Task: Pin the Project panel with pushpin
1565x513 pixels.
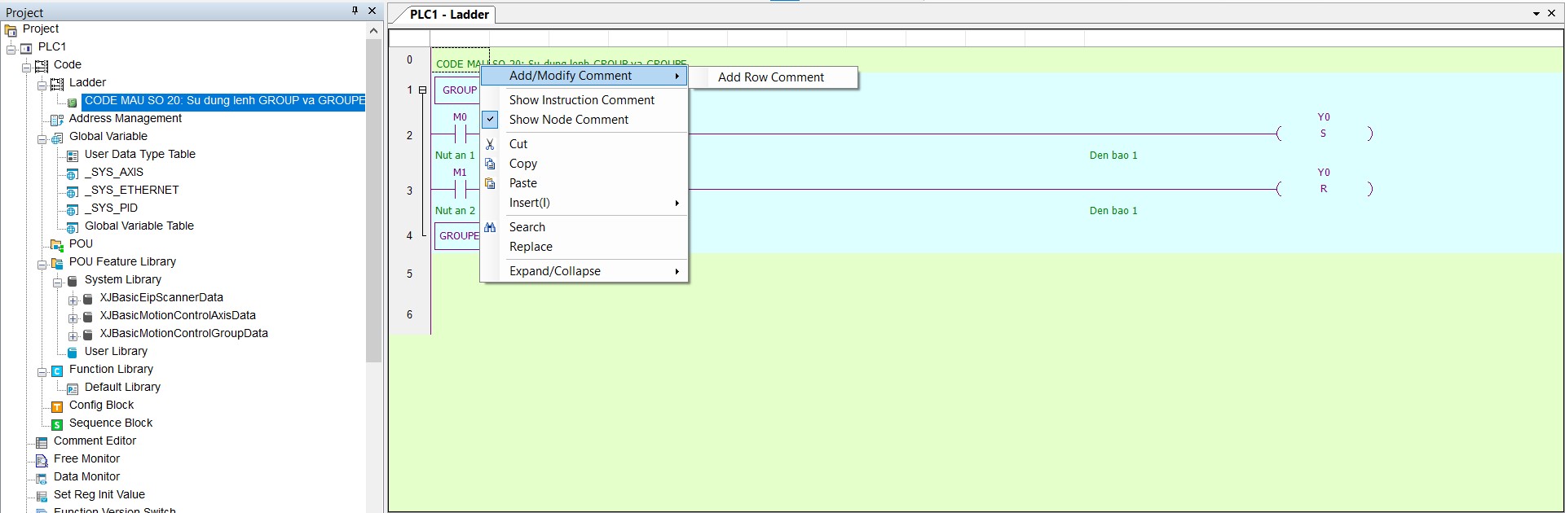Action: [355, 11]
